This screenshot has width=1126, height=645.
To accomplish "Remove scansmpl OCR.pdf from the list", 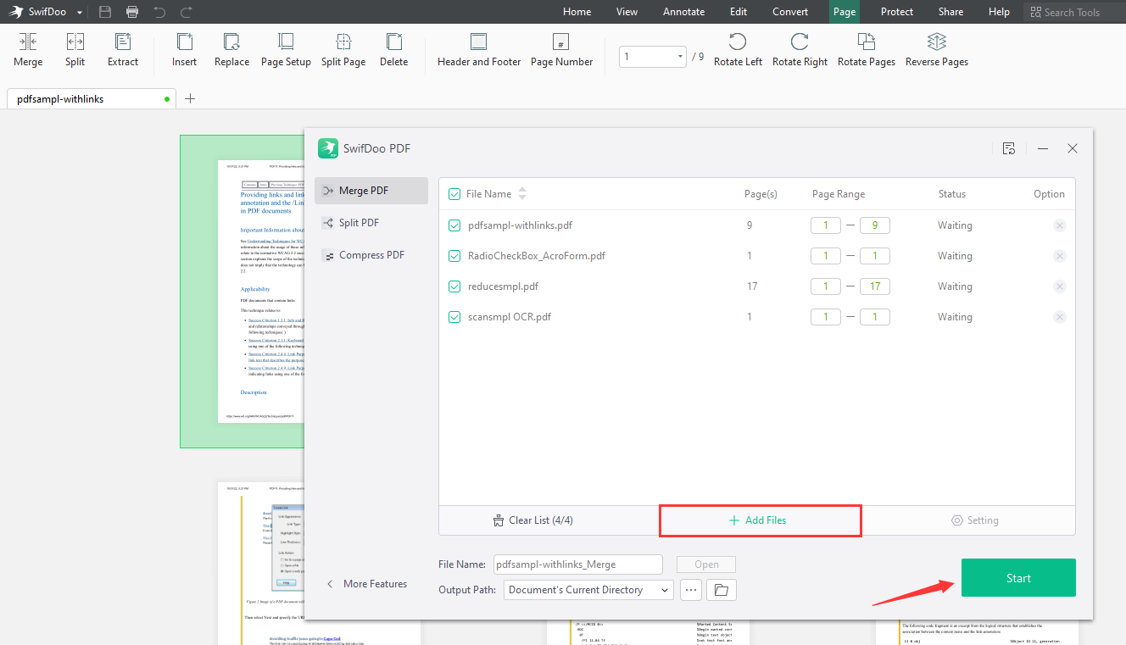I will pos(1059,317).
